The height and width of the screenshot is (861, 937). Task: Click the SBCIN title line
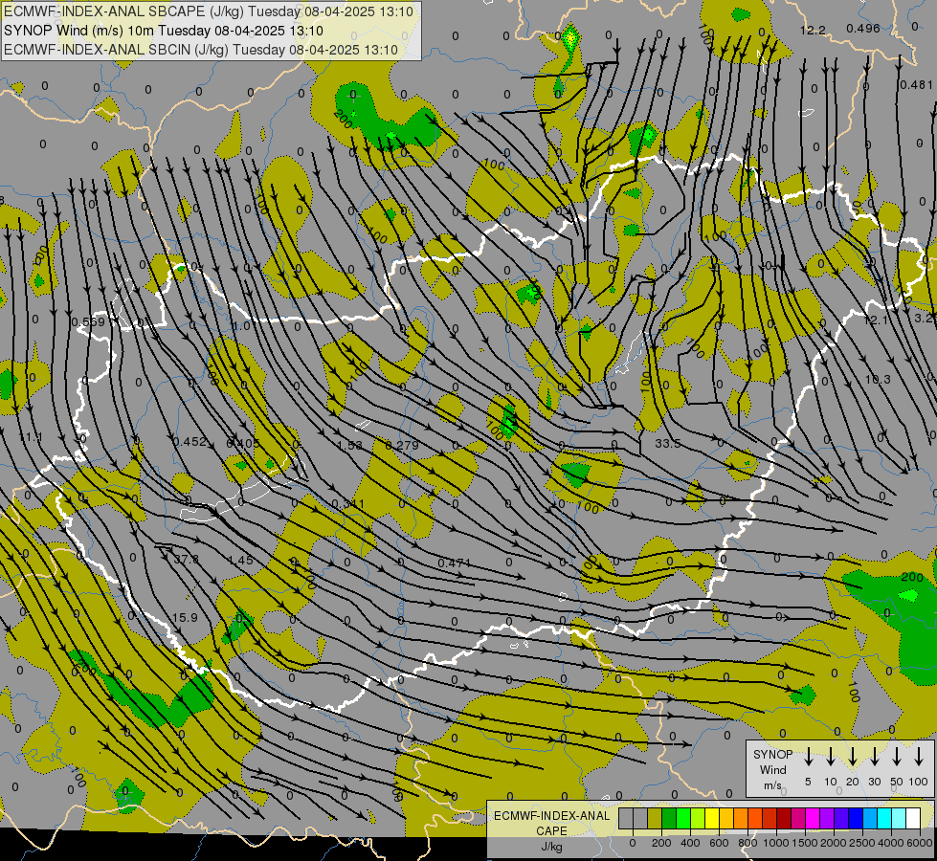(x=201, y=50)
